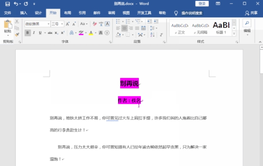This screenshot has height=166, width=263.
Task: Toggle superscript formatting
Action: tap(62, 33)
